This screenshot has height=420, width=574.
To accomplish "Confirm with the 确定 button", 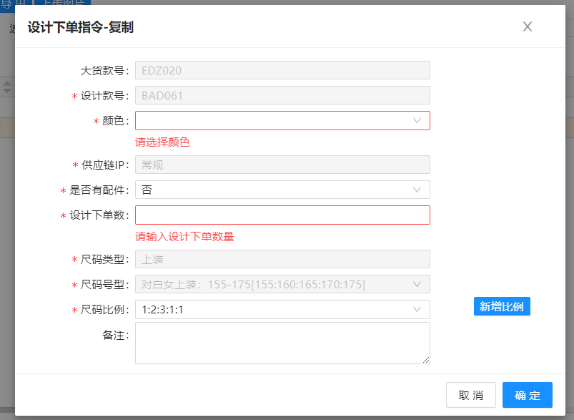I will [527, 395].
